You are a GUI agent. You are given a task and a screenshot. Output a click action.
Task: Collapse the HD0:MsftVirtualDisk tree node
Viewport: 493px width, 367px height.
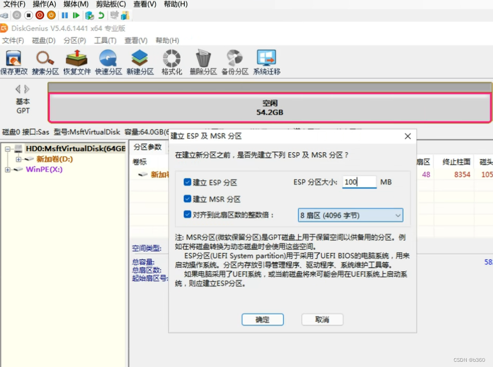point(7,149)
